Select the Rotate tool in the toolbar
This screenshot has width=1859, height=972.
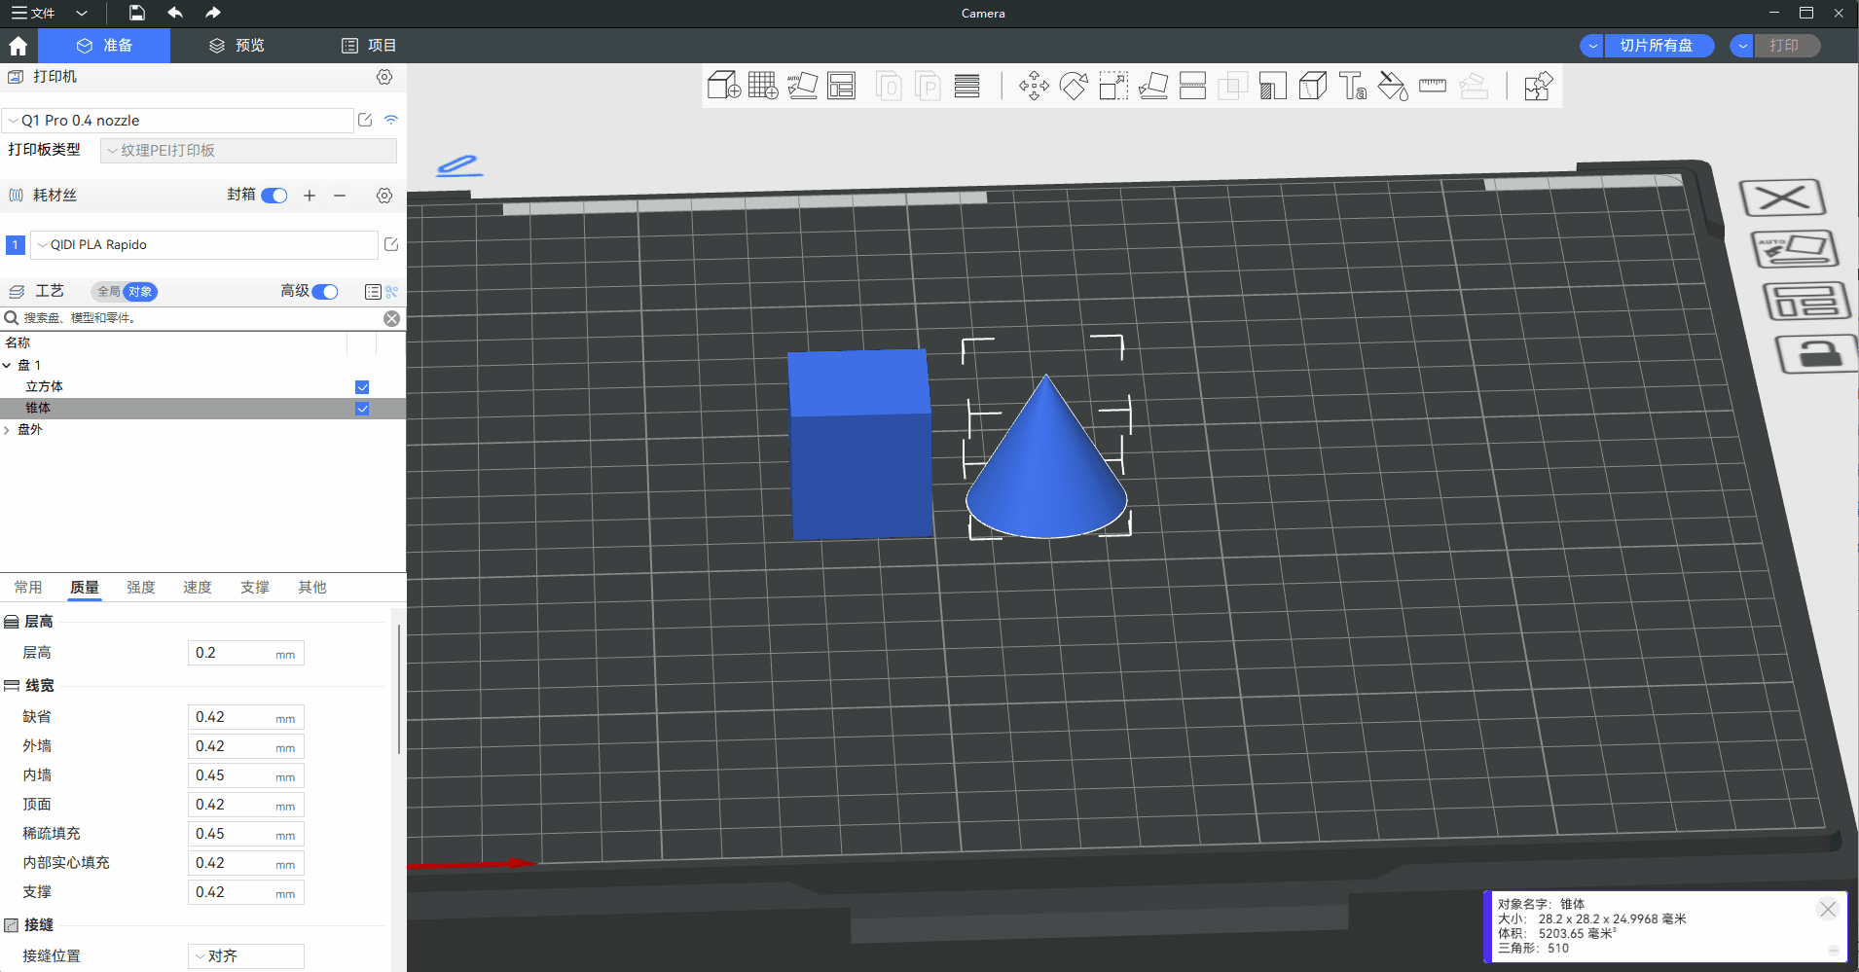pos(1074,87)
